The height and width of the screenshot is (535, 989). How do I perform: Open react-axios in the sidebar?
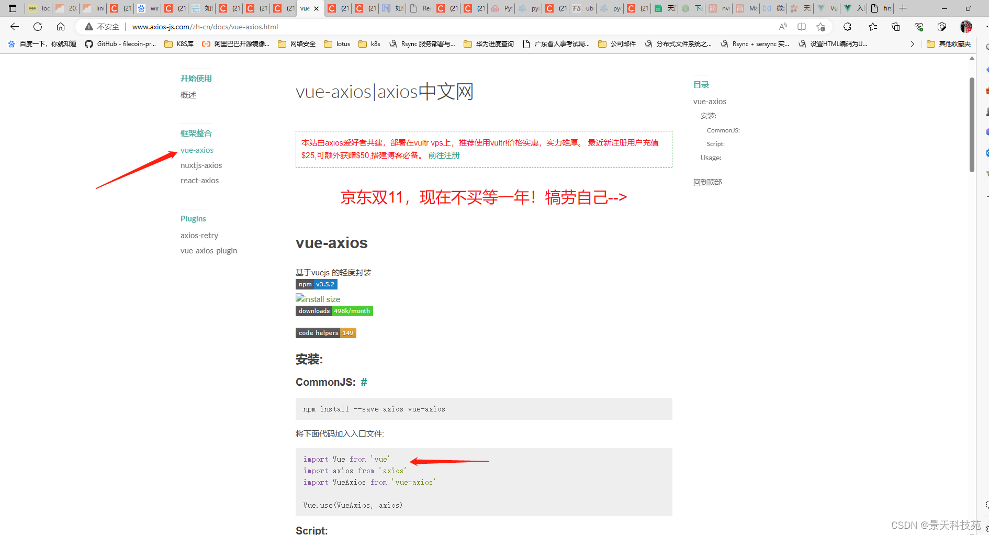pyautogui.click(x=199, y=181)
